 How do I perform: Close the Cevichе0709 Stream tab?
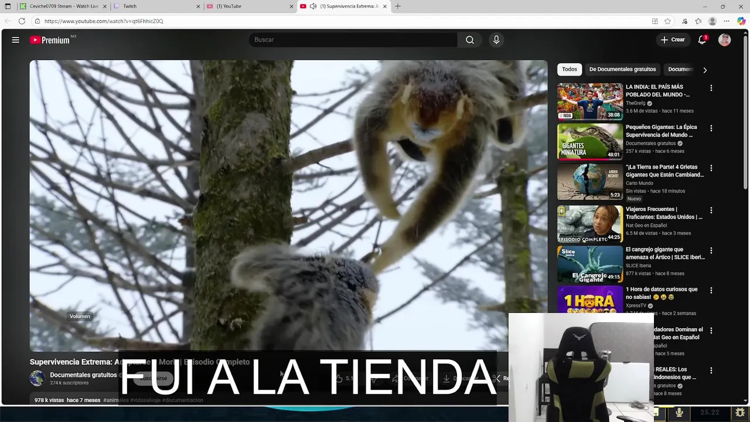(x=105, y=6)
